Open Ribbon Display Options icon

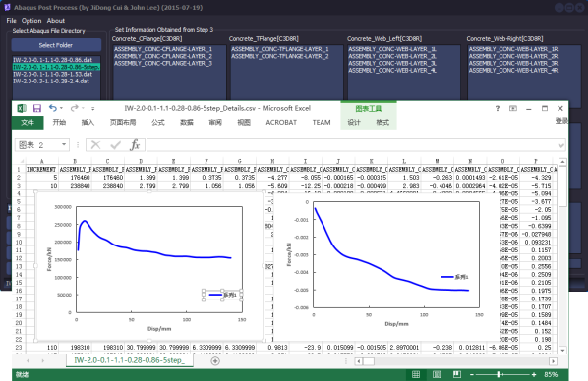click(x=513, y=109)
